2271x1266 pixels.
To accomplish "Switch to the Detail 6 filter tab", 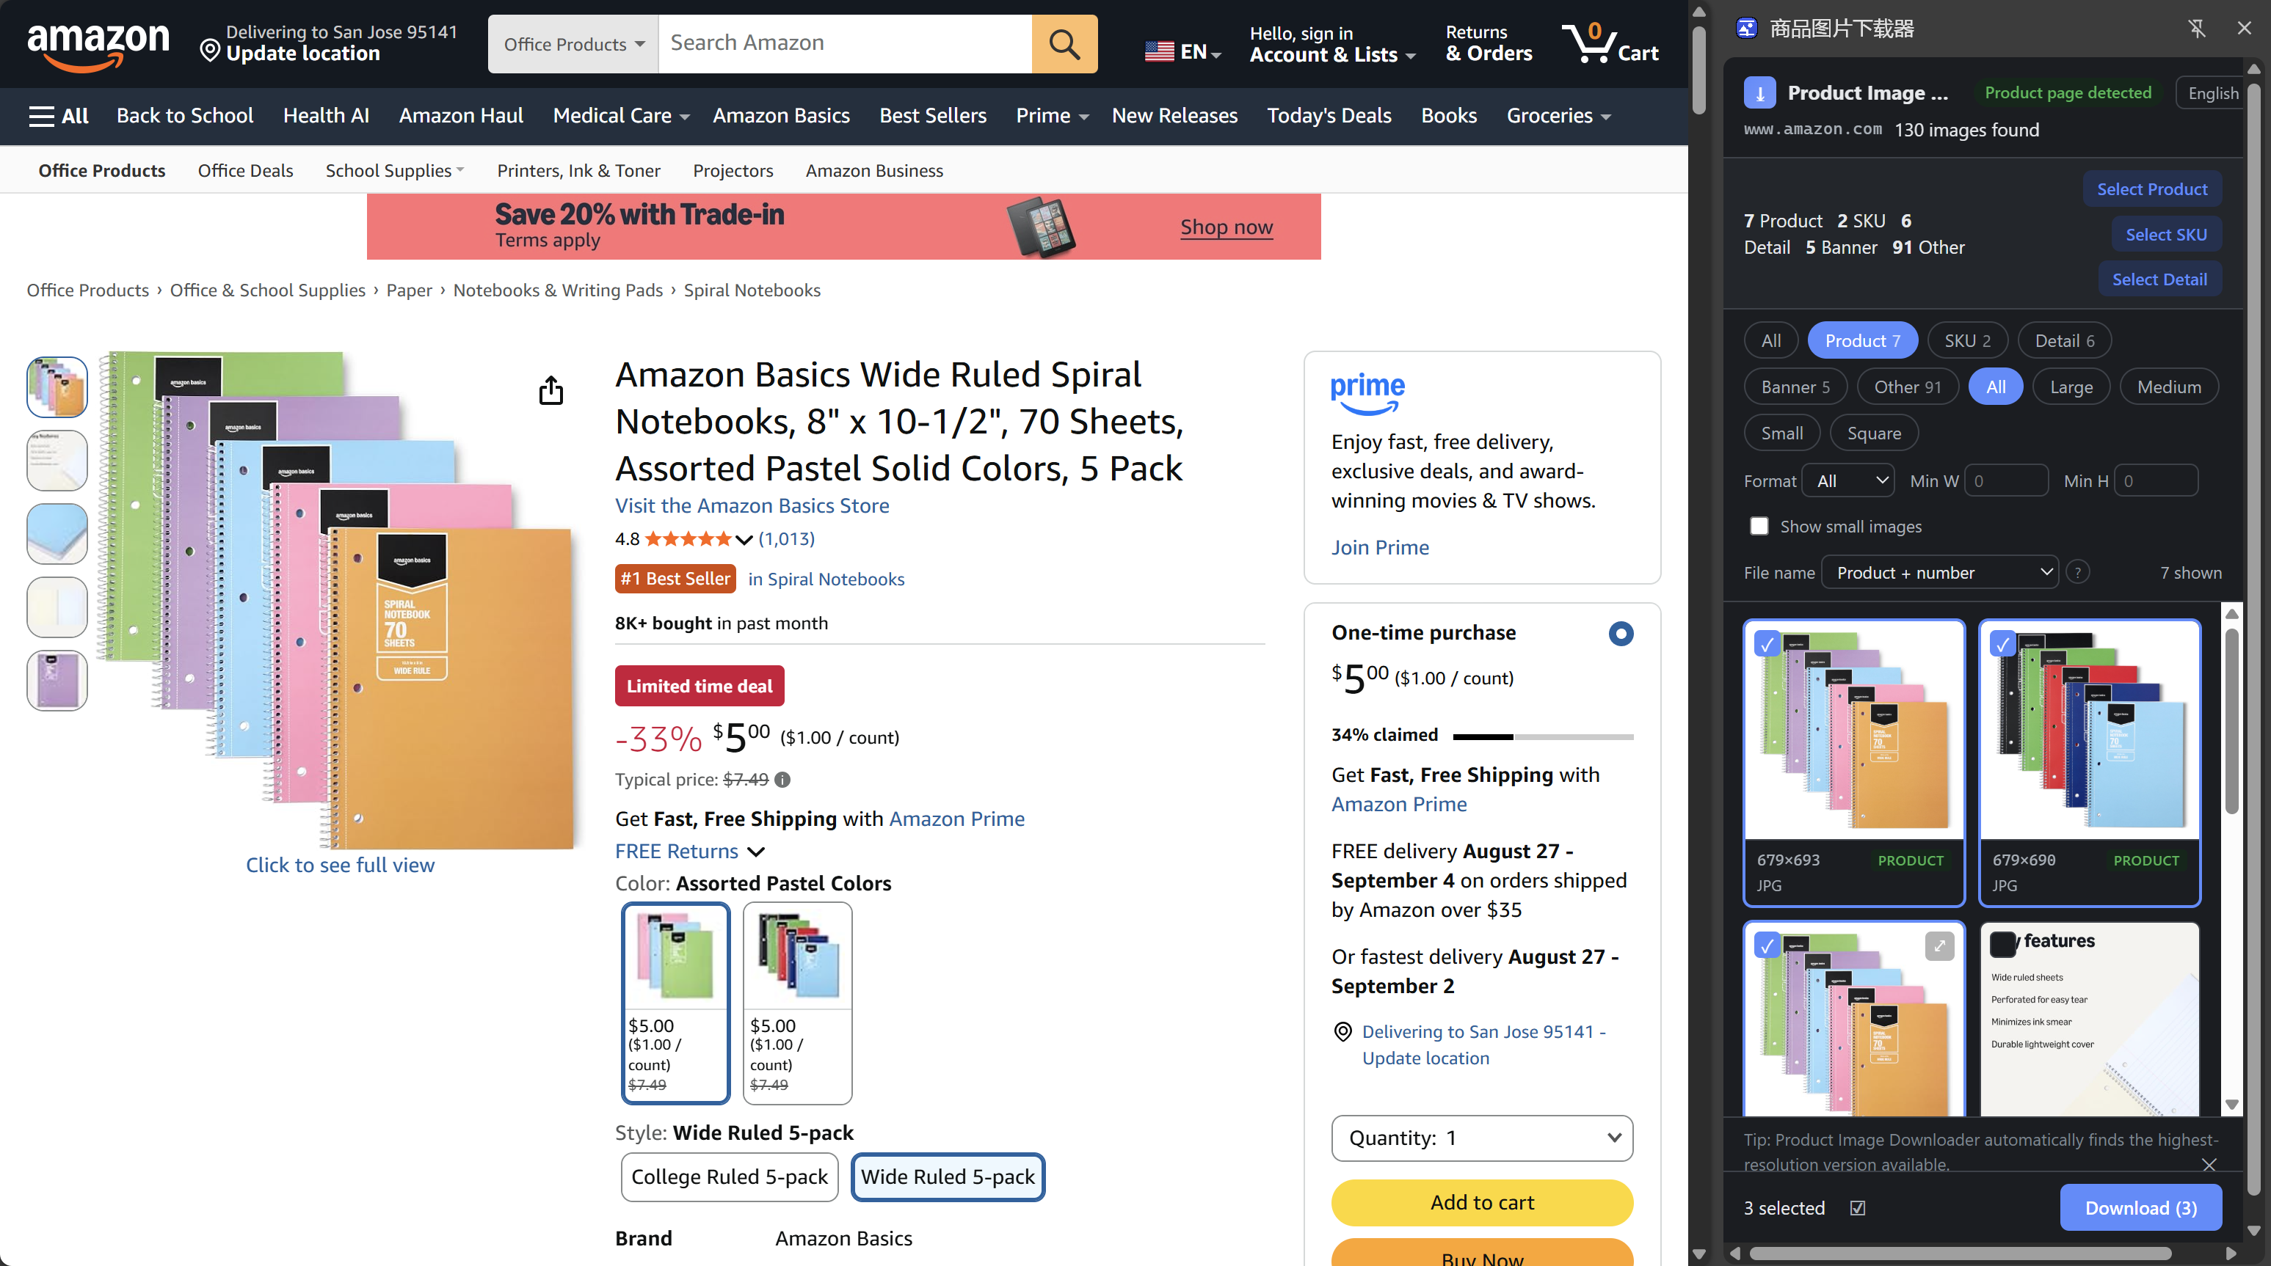I will click(x=2064, y=340).
